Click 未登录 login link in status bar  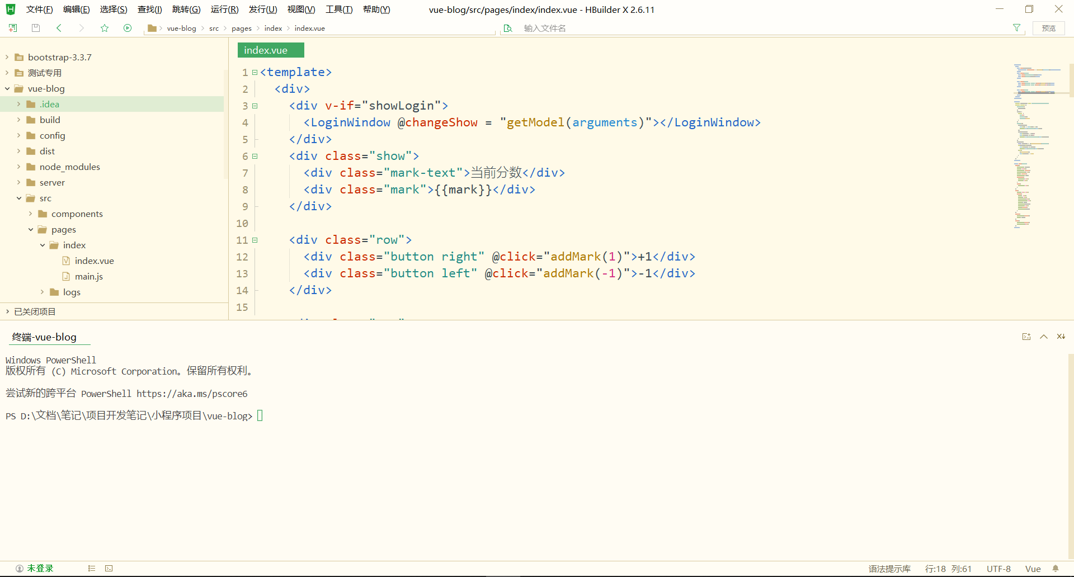pyautogui.click(x=40, y=569)
